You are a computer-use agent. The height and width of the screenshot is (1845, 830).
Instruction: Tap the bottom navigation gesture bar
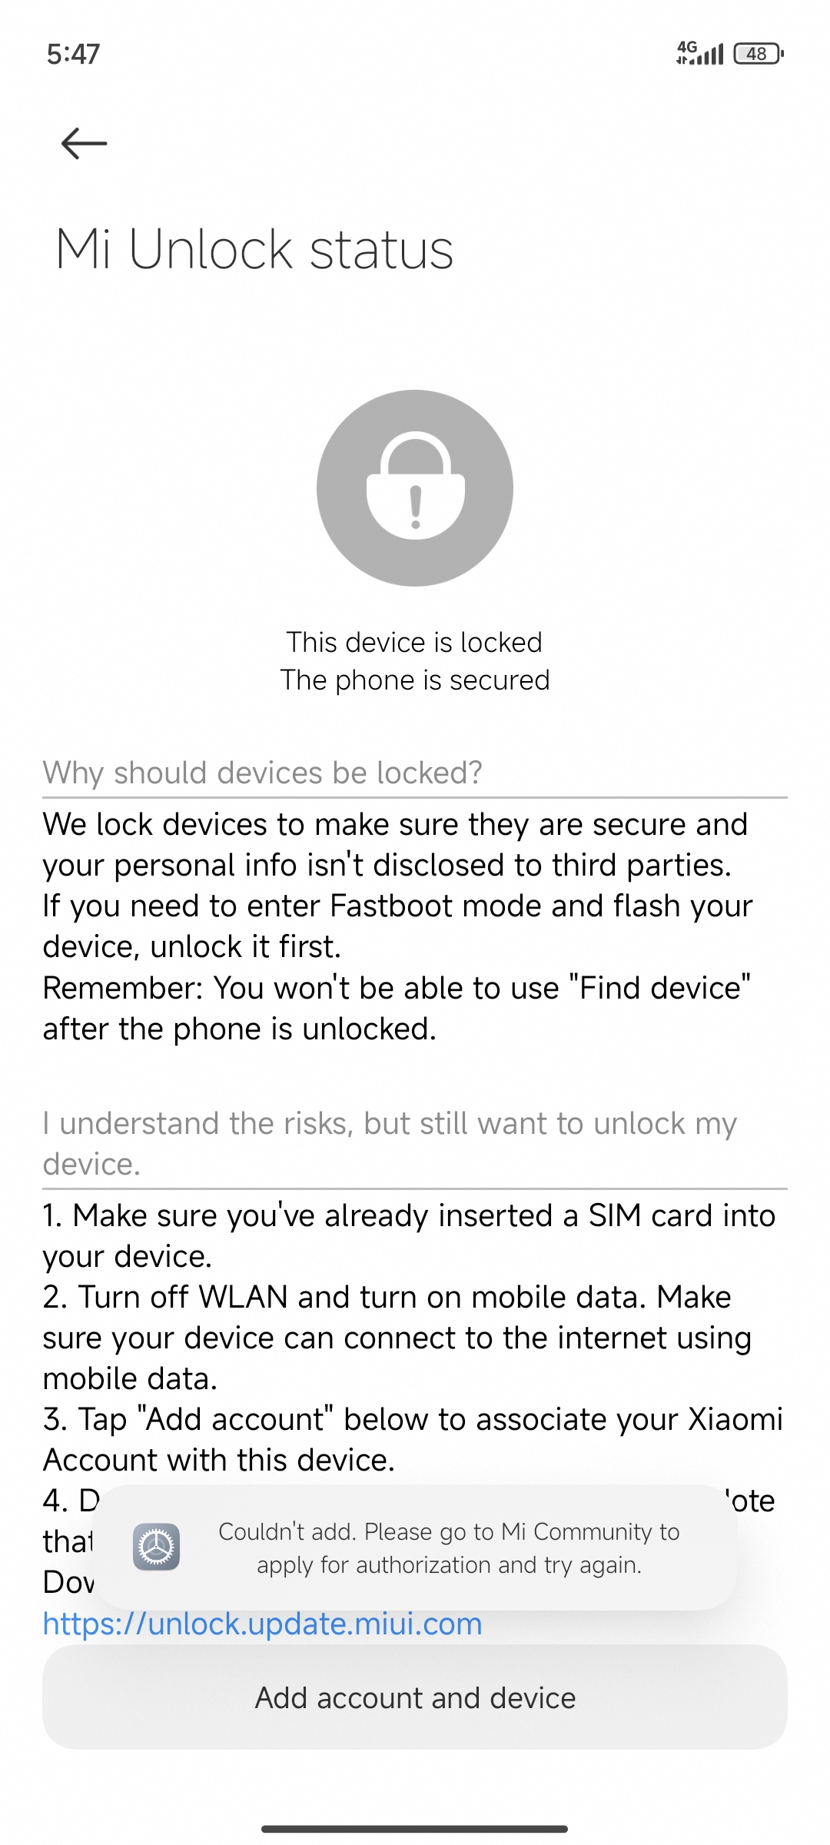click(x=415, y=1829)
